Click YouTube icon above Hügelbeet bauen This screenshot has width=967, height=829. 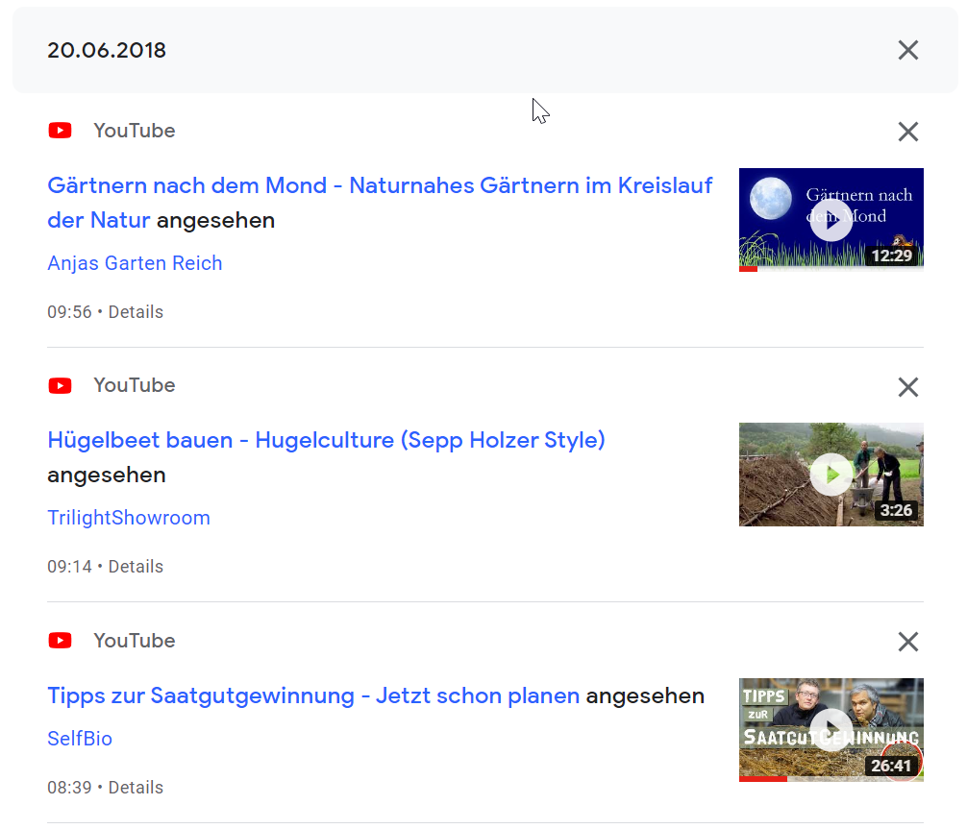coord(60,386)
